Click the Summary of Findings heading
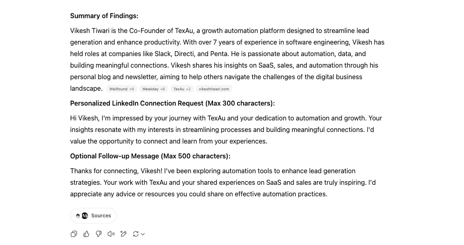 (x=104, y=16)
